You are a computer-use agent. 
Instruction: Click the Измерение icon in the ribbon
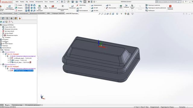[x=72, y=7]
